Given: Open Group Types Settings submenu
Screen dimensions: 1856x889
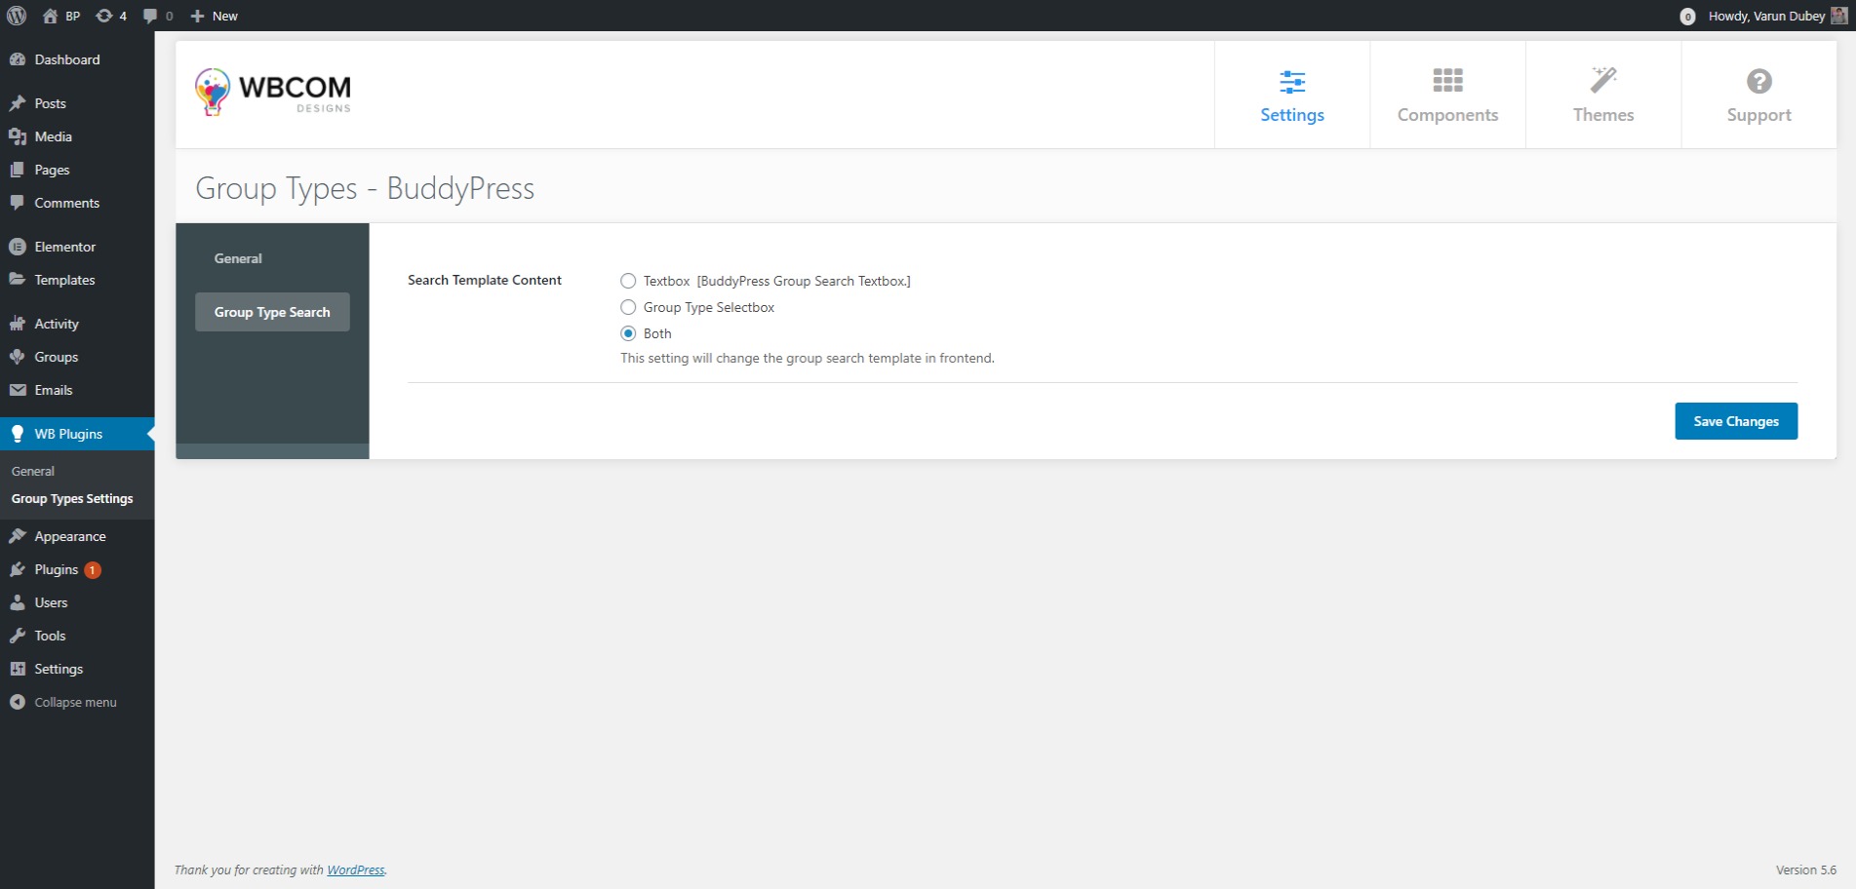Looking at the screenshot, I should 72,498.
